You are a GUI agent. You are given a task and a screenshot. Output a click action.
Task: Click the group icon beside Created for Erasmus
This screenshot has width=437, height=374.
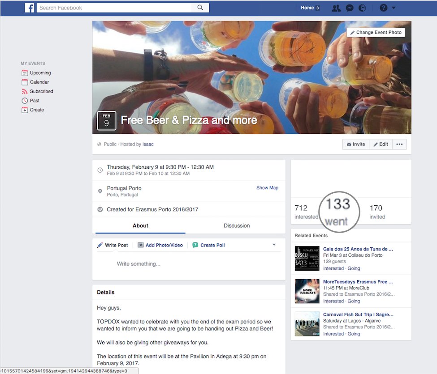pyautogui.click(x=100, y=209)
